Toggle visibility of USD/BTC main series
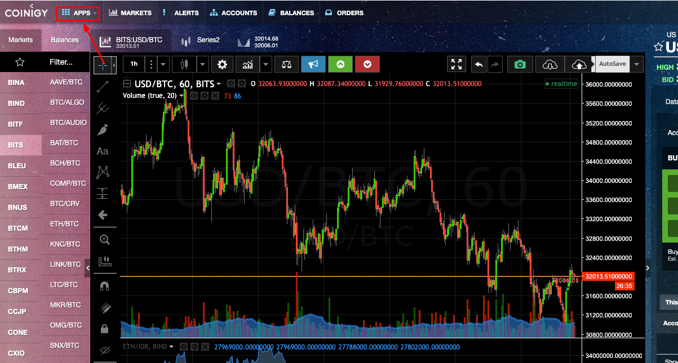Viewport: 678px width, 363px height. pos(231,83)
